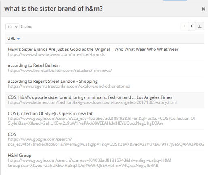208x175 pixels.
Task: Select 'COS (Collection Of Style): . Opens in new tab'
Action: click(x=51, y=113)
